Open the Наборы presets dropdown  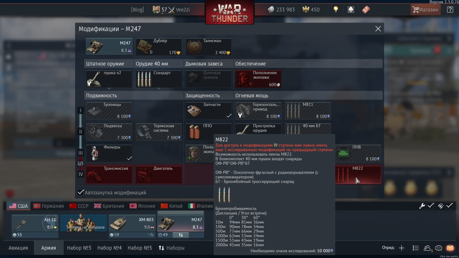click(171, 248)
